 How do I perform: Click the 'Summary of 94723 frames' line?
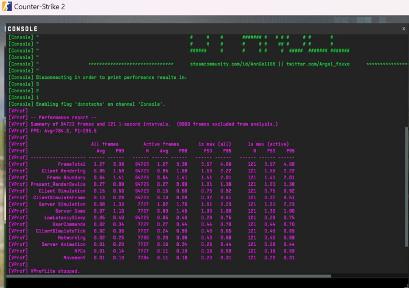pyautogui.click(x=143, y=124)
